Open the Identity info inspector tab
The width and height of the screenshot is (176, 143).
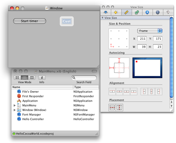(158, 12)
